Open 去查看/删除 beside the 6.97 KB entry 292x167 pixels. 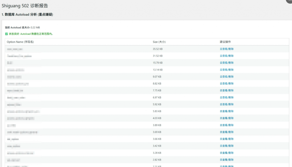point(226,97)
